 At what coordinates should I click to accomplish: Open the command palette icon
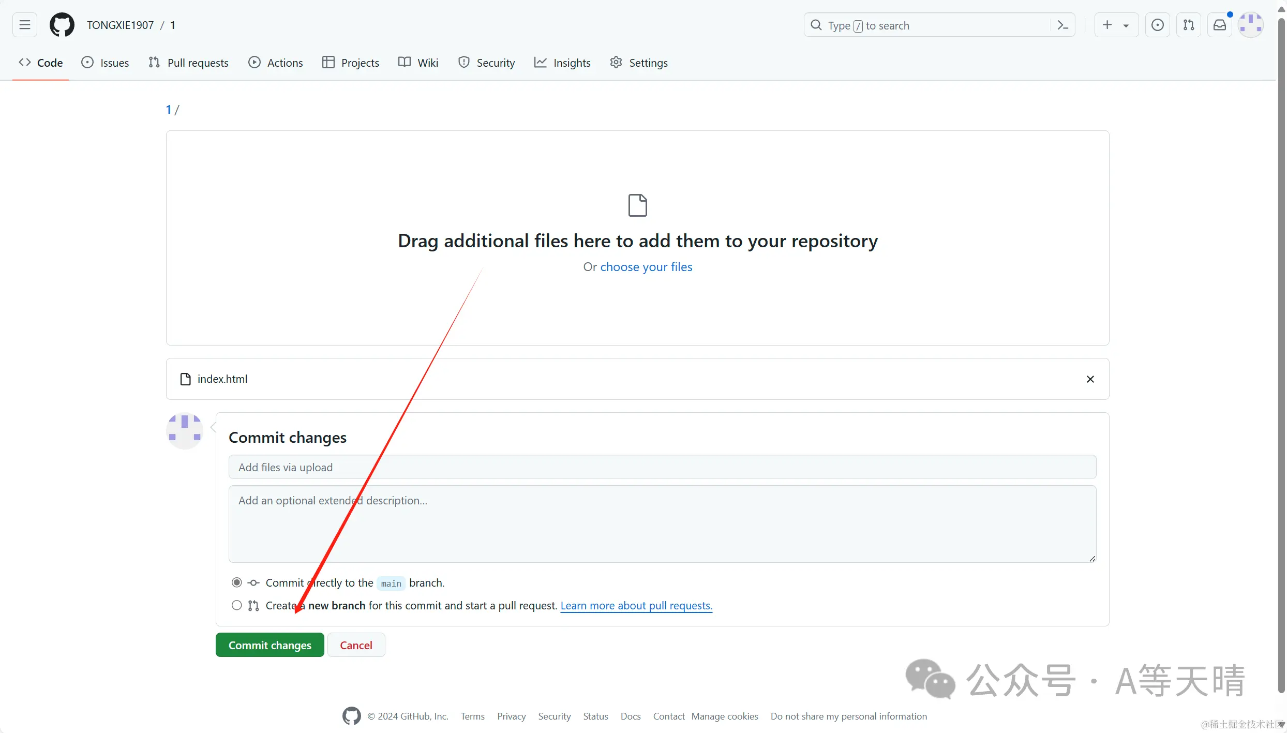tap(1063, 25)
